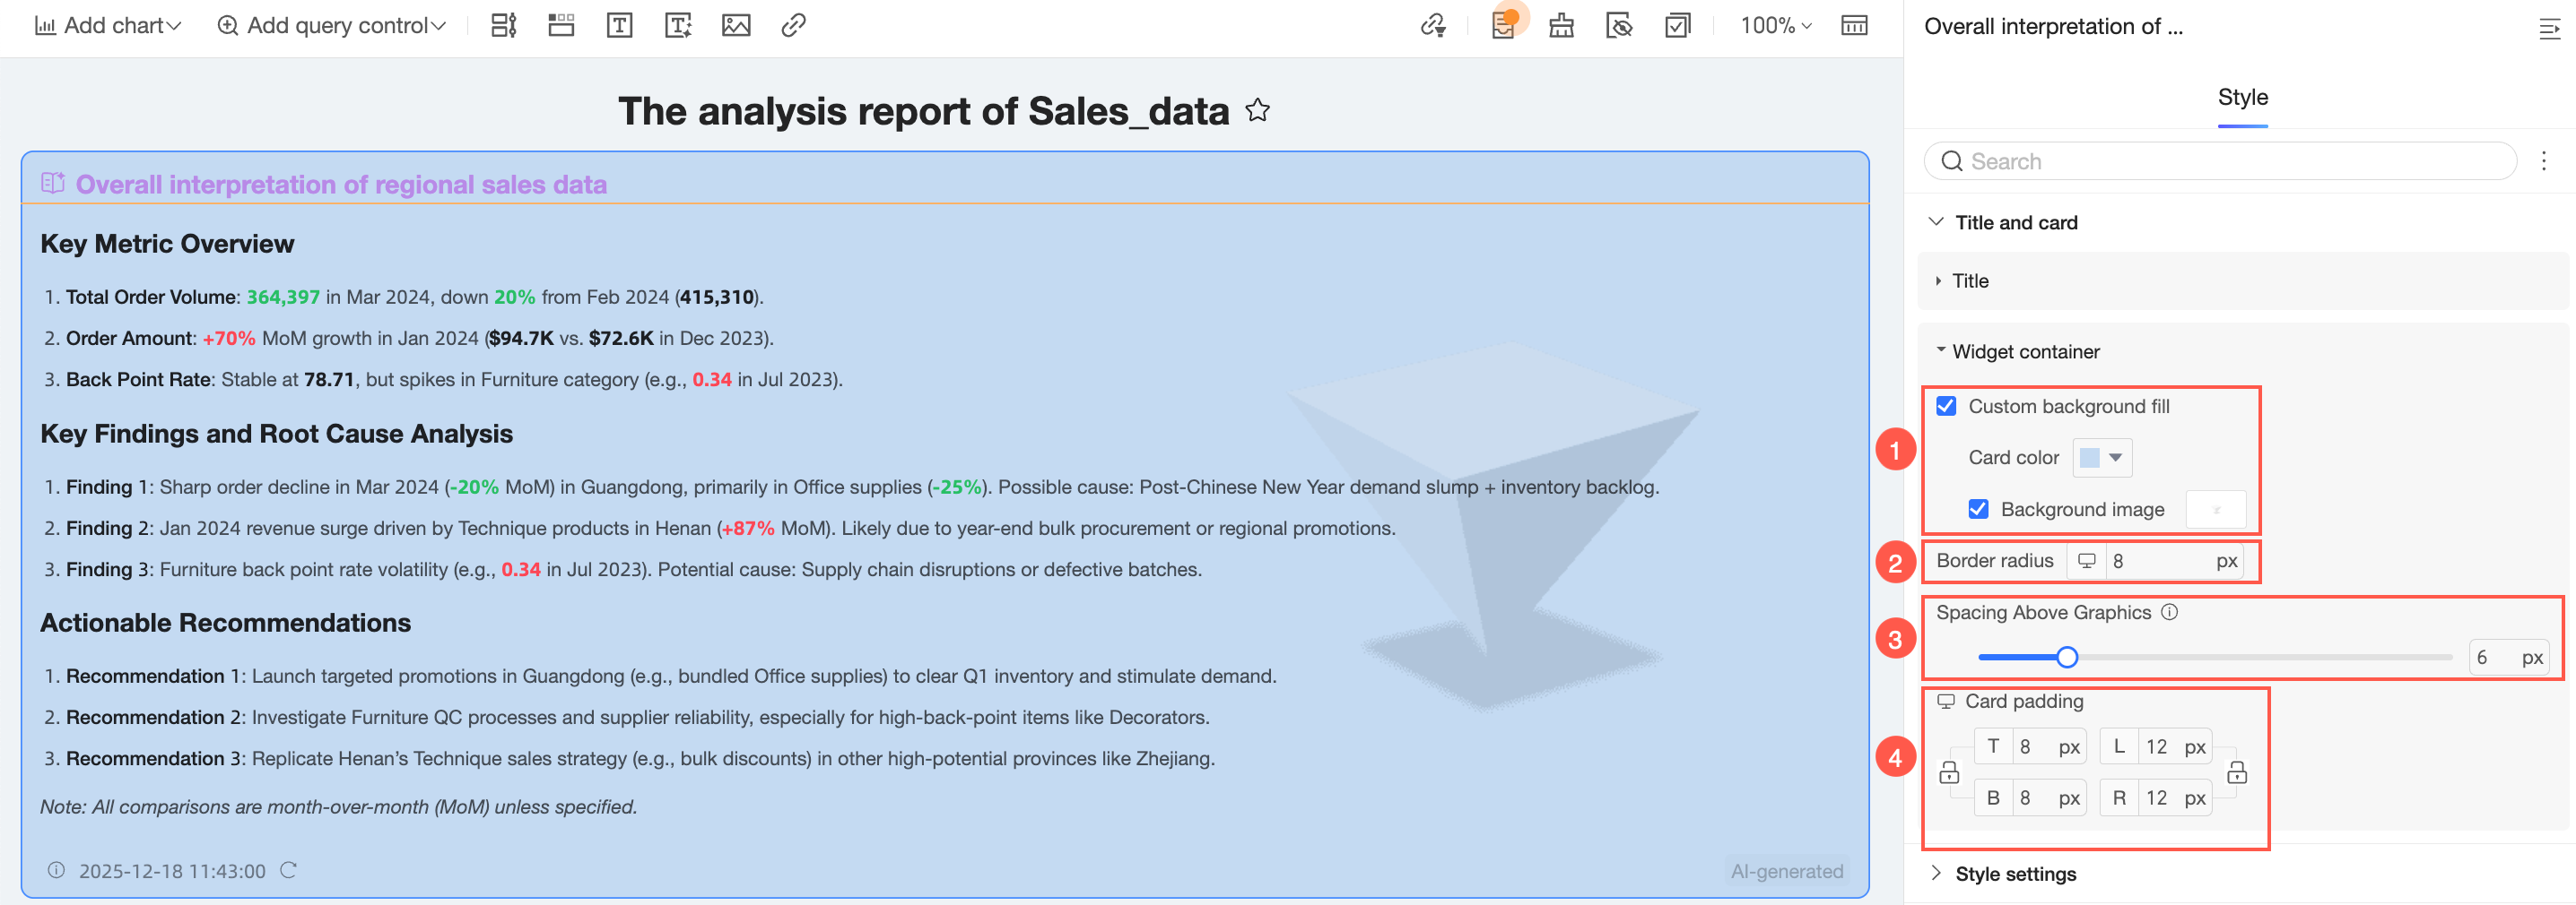Uncheck the Background image checkbox
The width and height of the screenshot is (2576, 905).
[1978, 510]
